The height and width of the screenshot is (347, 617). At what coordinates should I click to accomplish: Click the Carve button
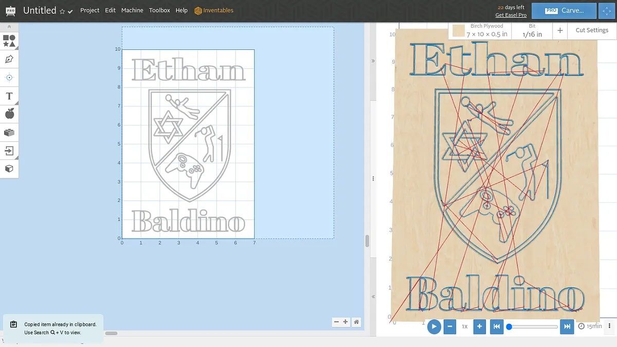tap(565, 10)
